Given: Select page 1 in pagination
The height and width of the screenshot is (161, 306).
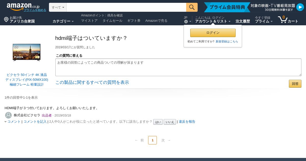Looking at the screenshot, I should point(152,140).
